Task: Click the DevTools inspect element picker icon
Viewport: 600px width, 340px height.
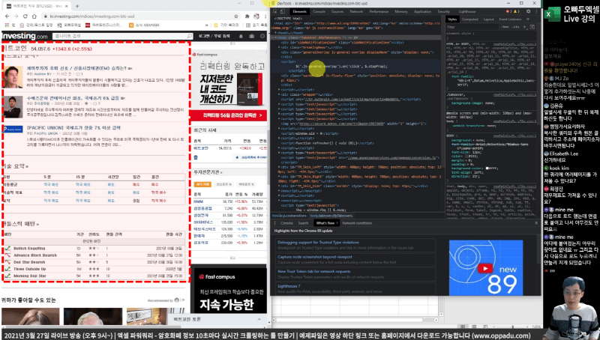Action: [275, 13]
